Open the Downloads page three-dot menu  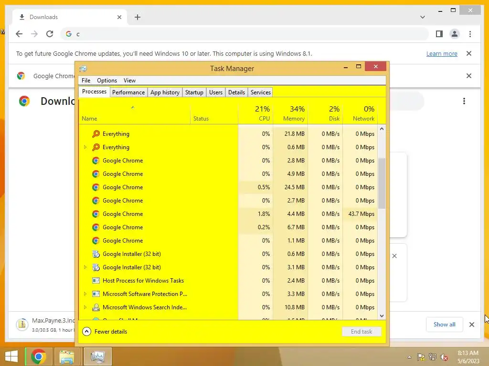coord(464,101)
